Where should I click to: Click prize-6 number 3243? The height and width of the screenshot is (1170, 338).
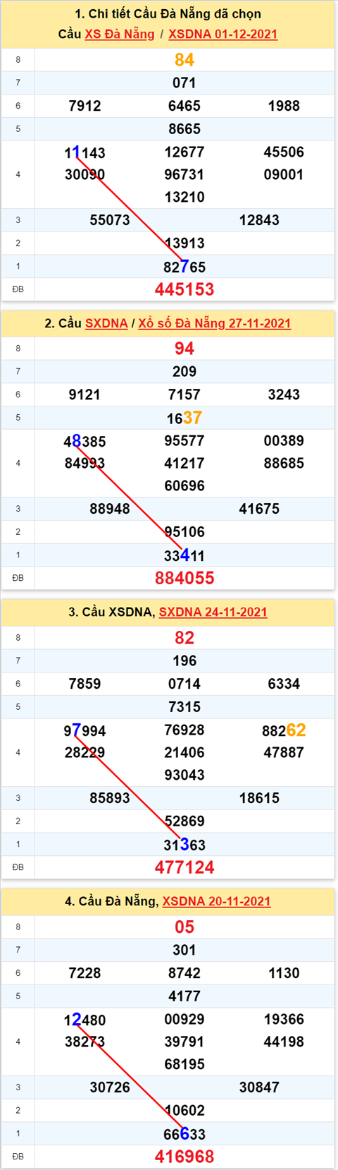284,394
